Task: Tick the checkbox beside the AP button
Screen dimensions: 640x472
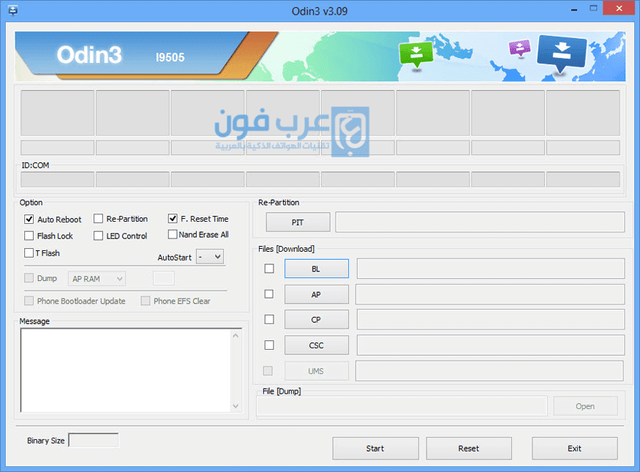Action: tap(269, 294)
